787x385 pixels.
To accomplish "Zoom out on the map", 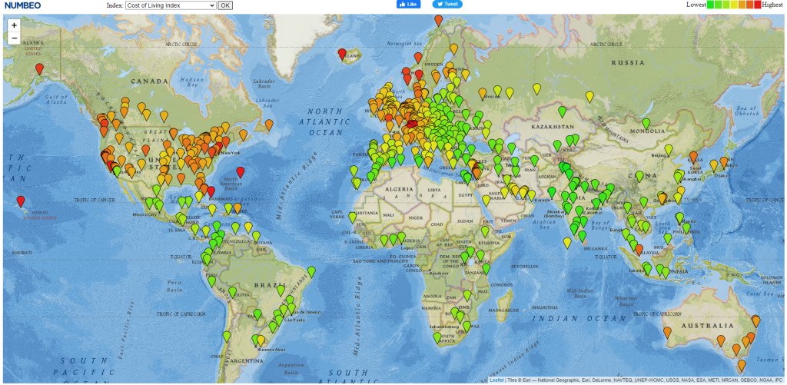I will tap(14, 38).
